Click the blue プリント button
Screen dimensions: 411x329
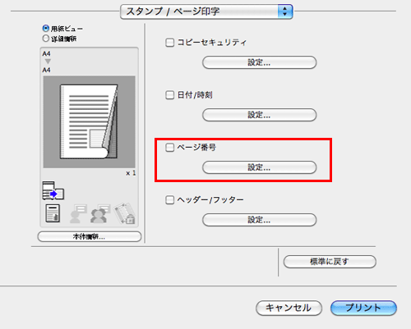(x=363, y=308)
